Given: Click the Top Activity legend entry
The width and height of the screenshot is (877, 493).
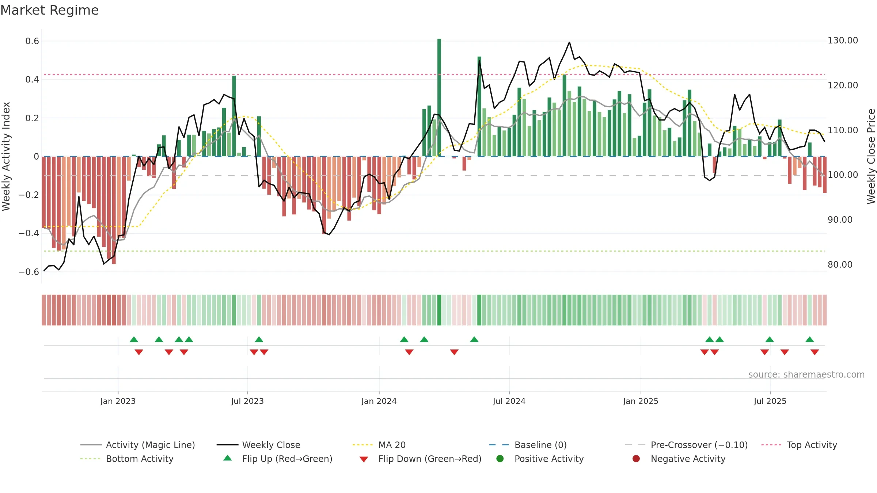Looking at the screenshot, I should (799, 445).
